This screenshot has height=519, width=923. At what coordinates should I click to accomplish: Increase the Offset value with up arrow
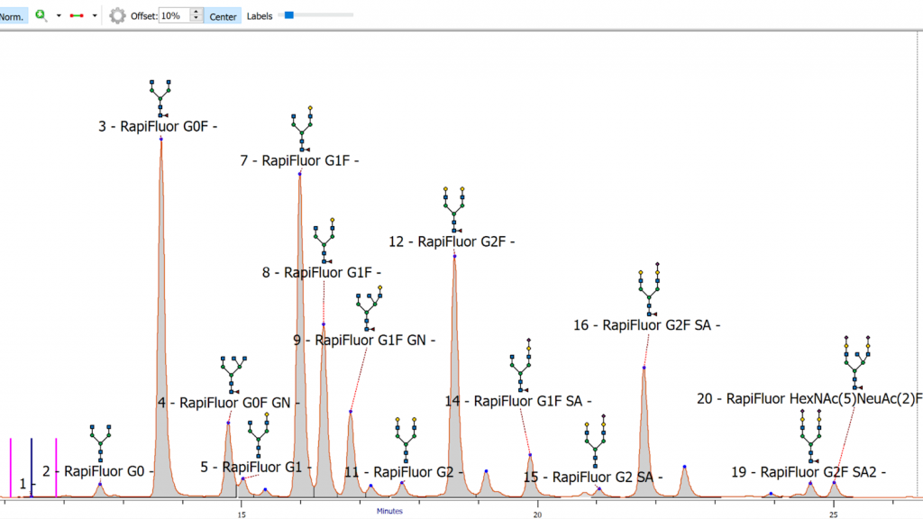pyautogui.click(x=197, y=12)
